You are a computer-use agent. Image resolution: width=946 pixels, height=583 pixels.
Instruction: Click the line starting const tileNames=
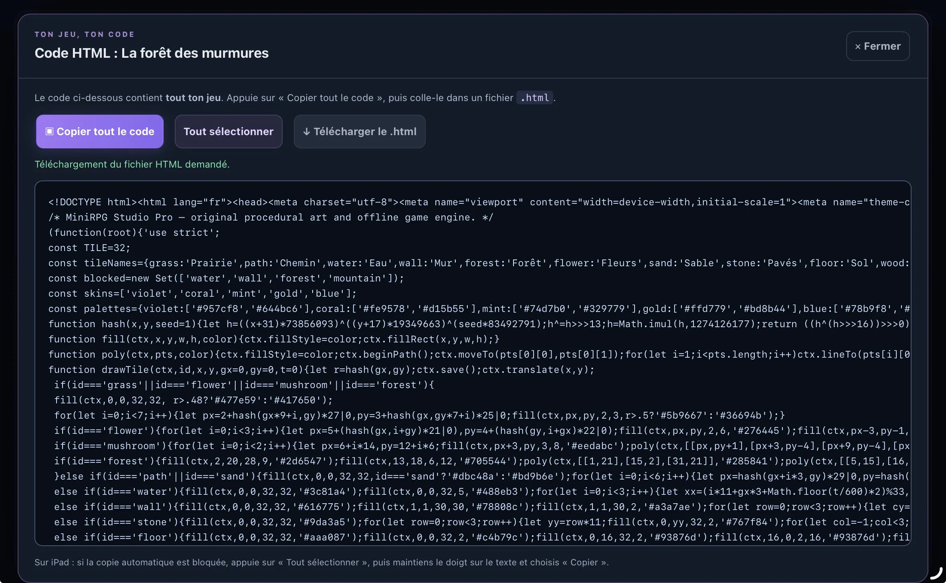479,263
